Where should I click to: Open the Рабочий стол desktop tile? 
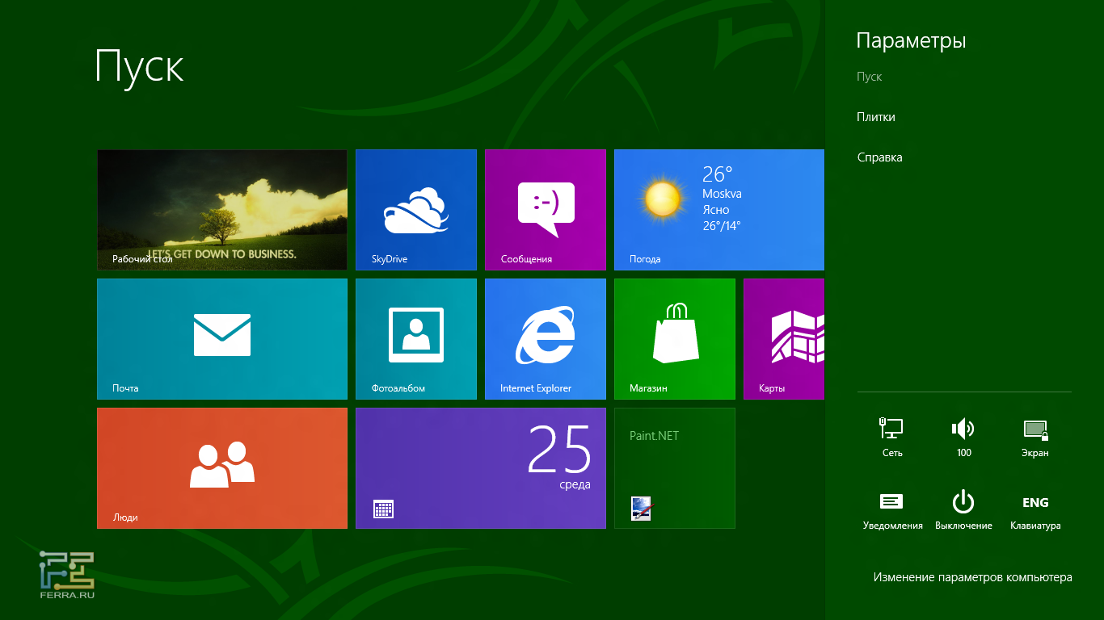221,210
